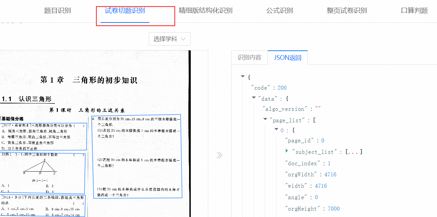Image resolution: width=437 pixels, height=217 pixels.
Task: Collapse page_list item 0 node
Action: [x=277, y=129]
